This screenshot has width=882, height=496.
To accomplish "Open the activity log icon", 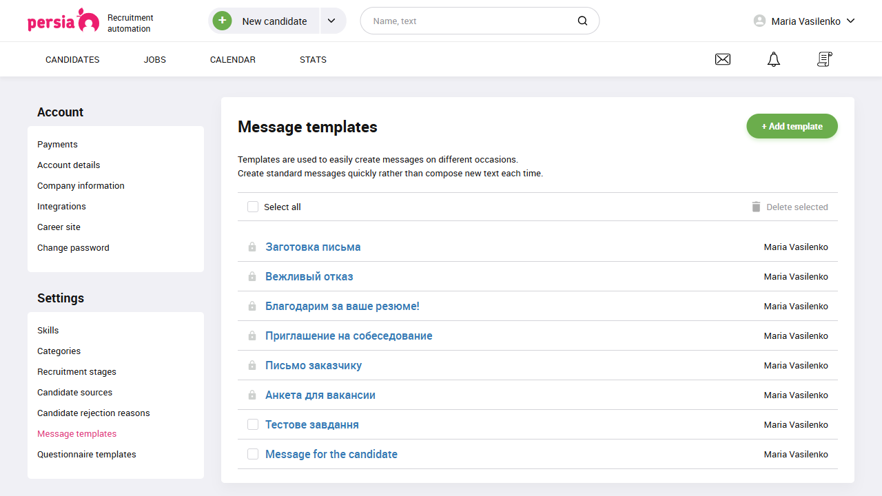I will [x=824, y=59].
